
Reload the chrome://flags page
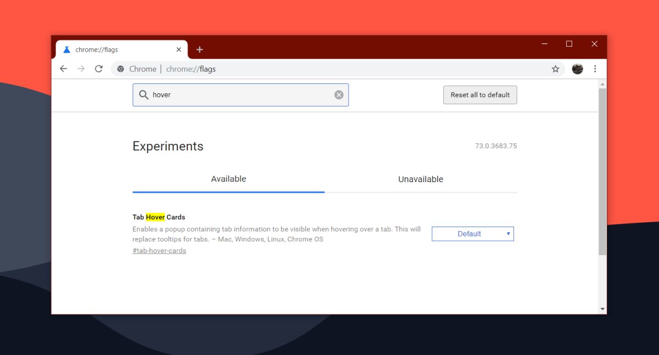(98, 69)
